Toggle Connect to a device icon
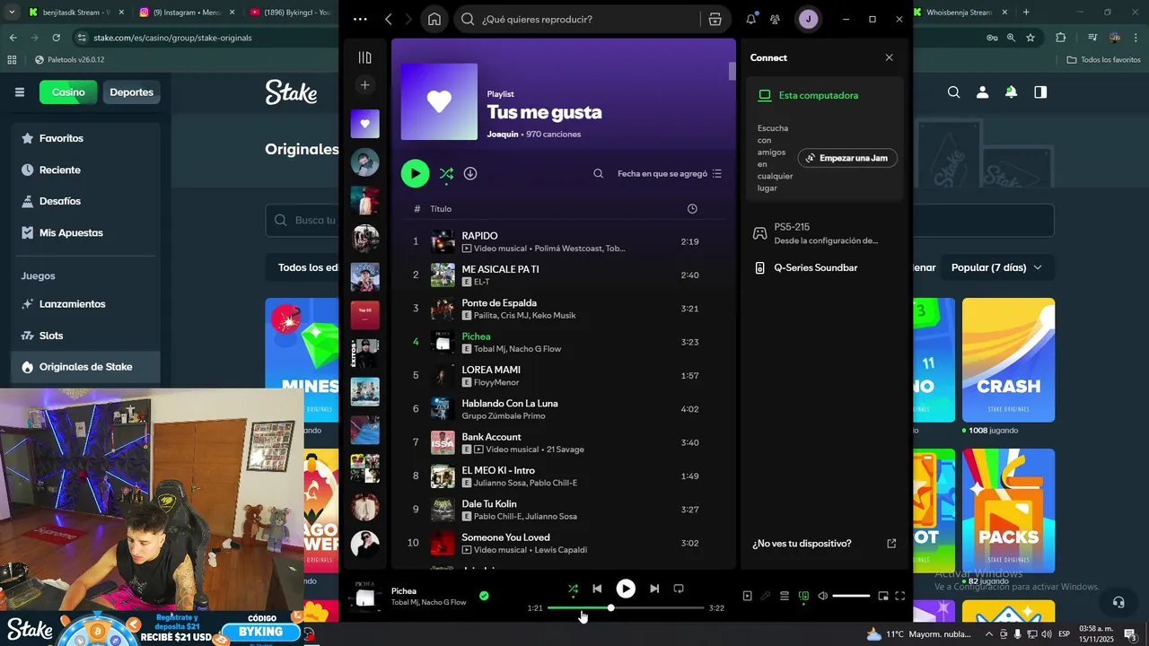This screenshot has height=646, width=1149. pyautogui.click(x=803, y=596)
